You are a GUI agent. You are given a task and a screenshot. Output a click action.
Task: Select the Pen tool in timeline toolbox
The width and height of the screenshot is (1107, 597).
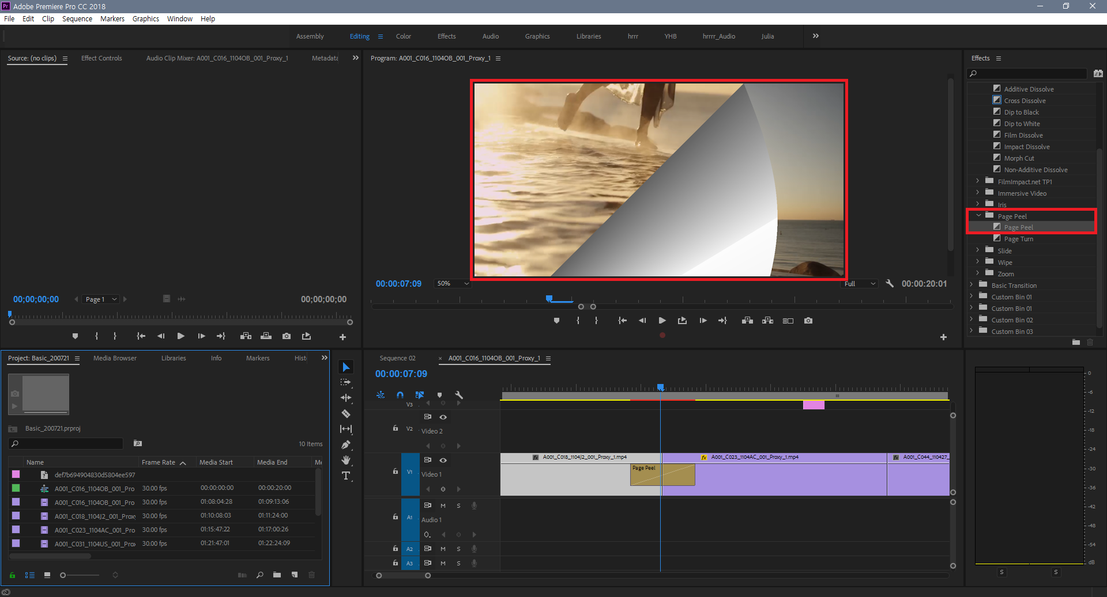346,444
